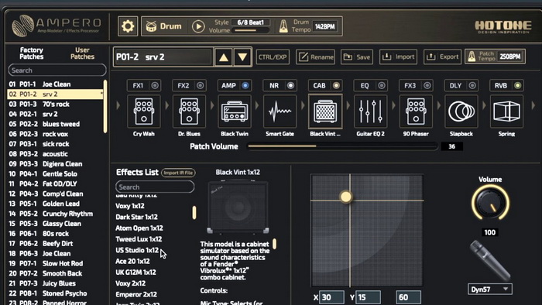Select patch 05 P02-2 blues tweed

pyautogui.click(x=55, y=124)
